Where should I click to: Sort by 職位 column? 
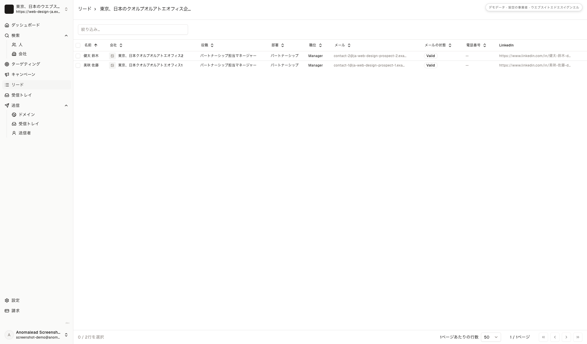point(316,45)
